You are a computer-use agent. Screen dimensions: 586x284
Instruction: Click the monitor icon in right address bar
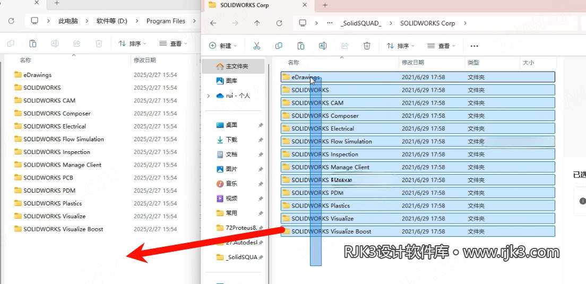point(303,23)
